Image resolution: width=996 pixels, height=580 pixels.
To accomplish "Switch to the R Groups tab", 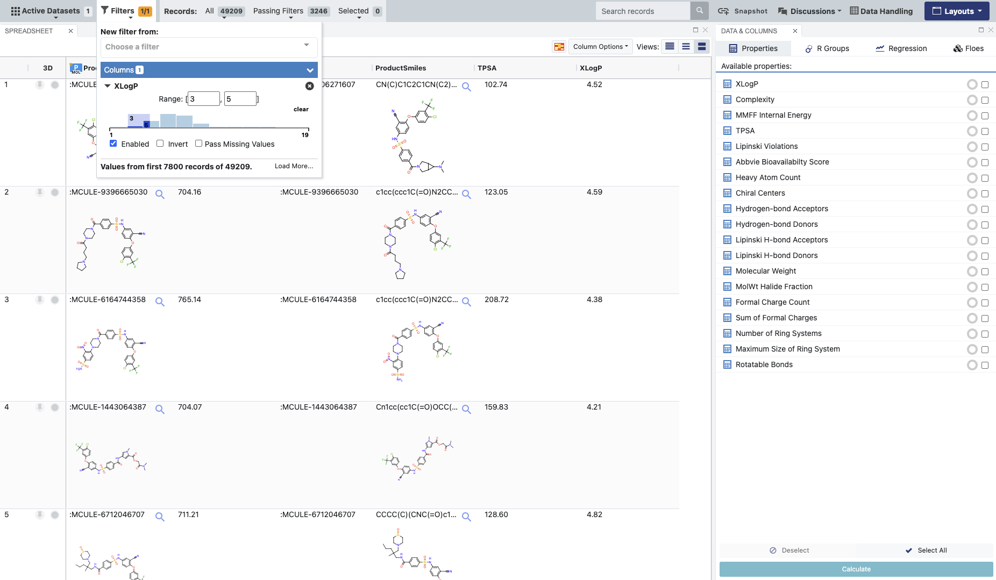I will [827, 48].
